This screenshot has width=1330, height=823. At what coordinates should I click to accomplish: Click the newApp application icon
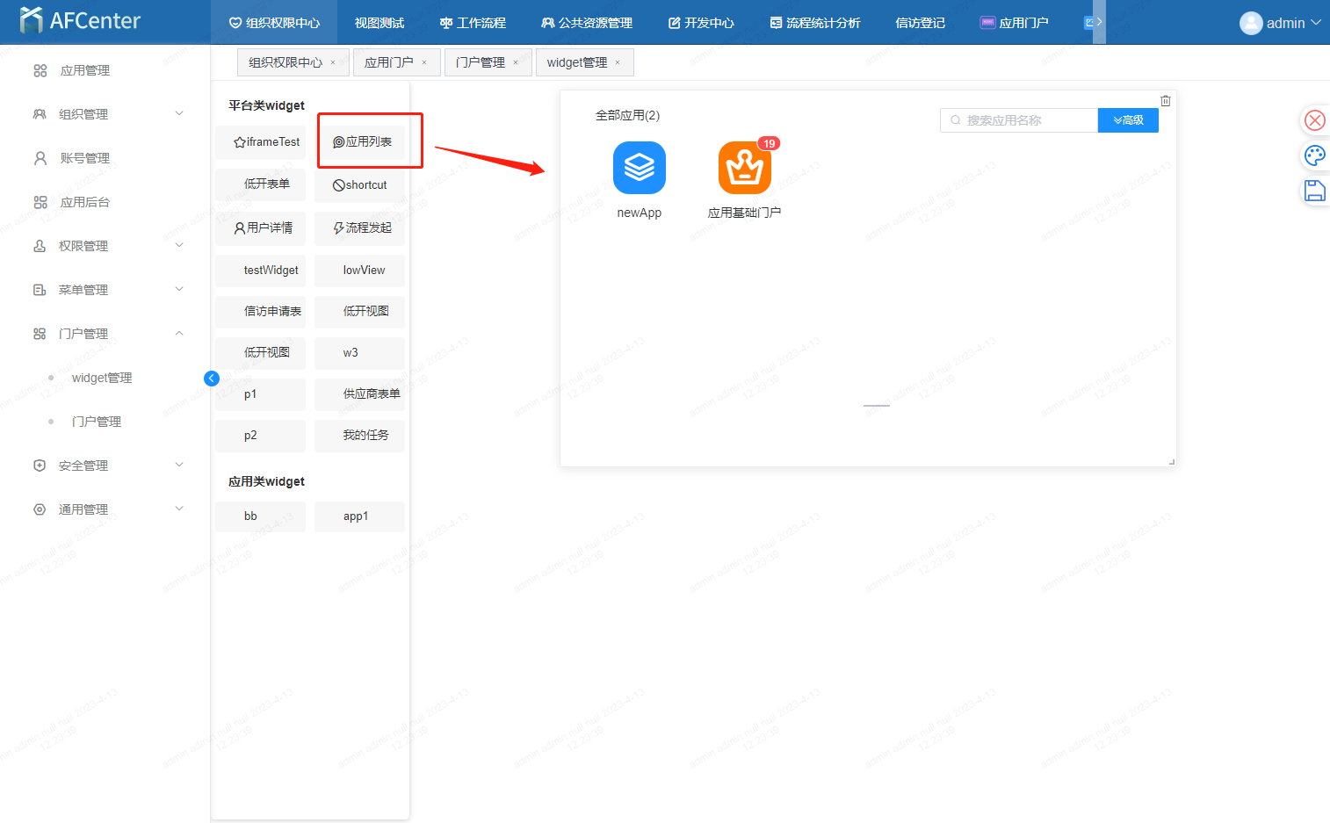tap(639, 168)
